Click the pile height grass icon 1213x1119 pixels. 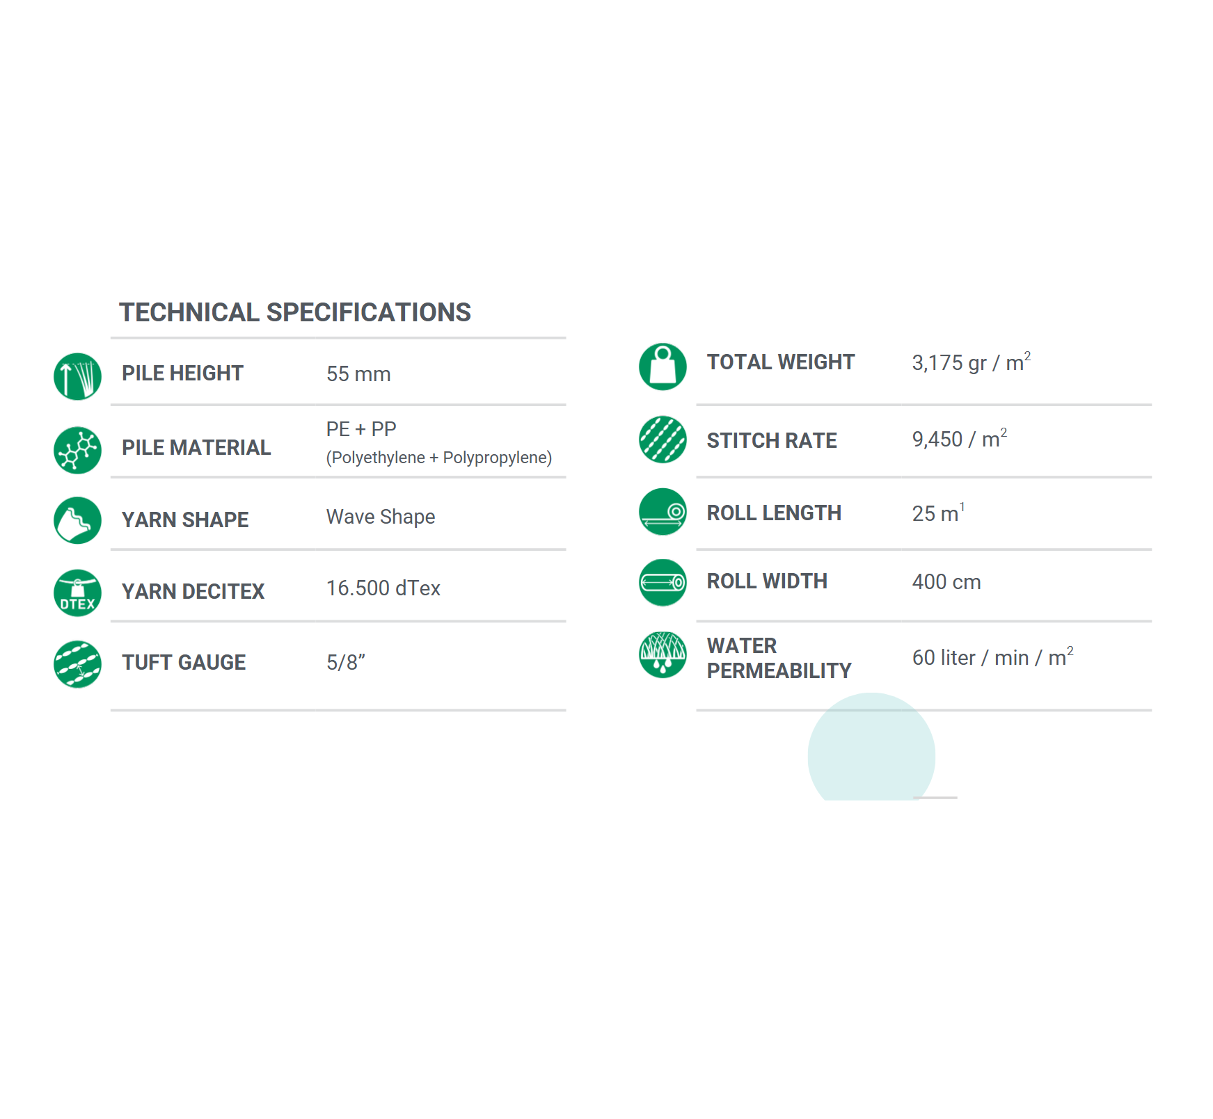point(77,376)
